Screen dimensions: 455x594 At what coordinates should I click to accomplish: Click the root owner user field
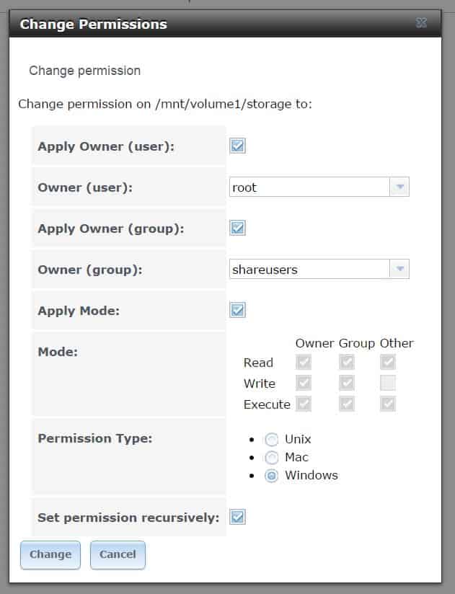309,187
